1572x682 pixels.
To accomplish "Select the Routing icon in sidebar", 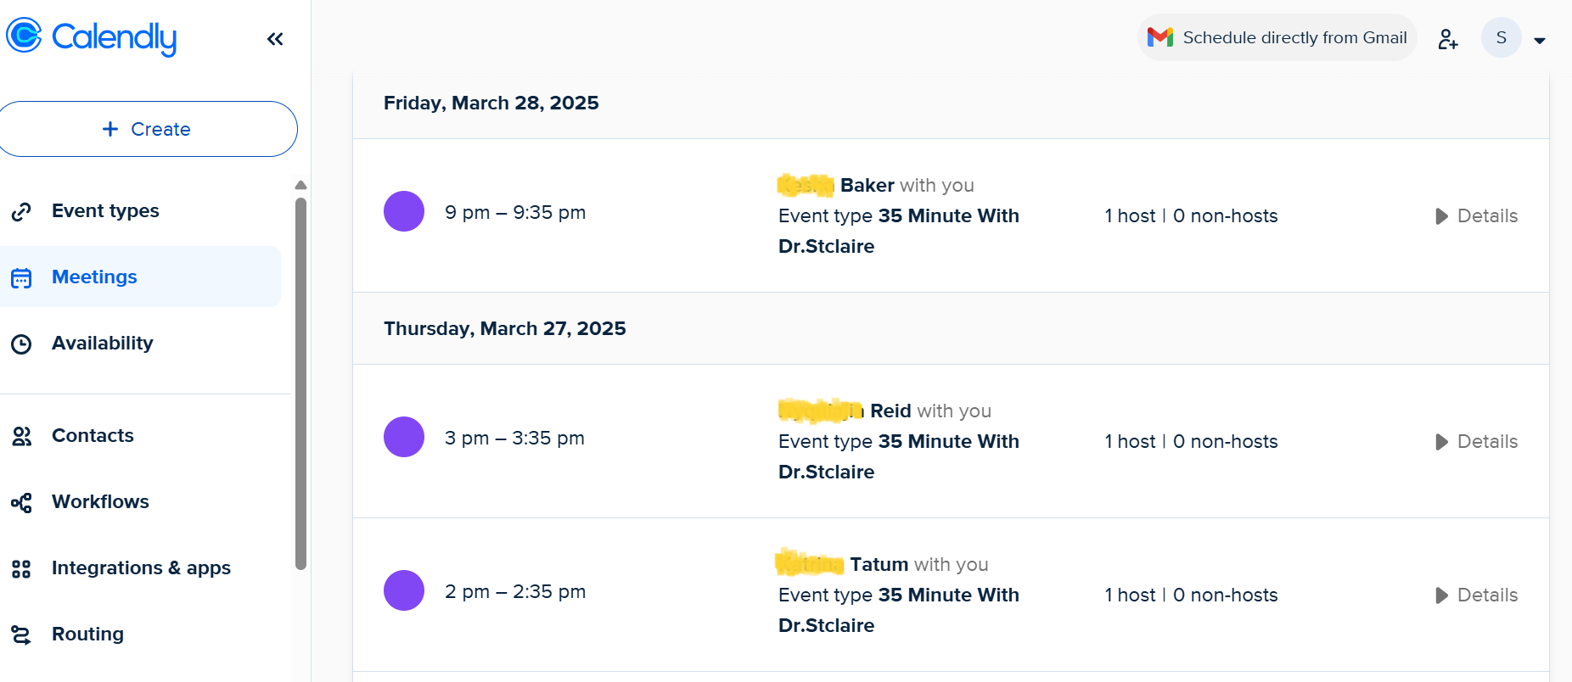I will pos(21,634).
